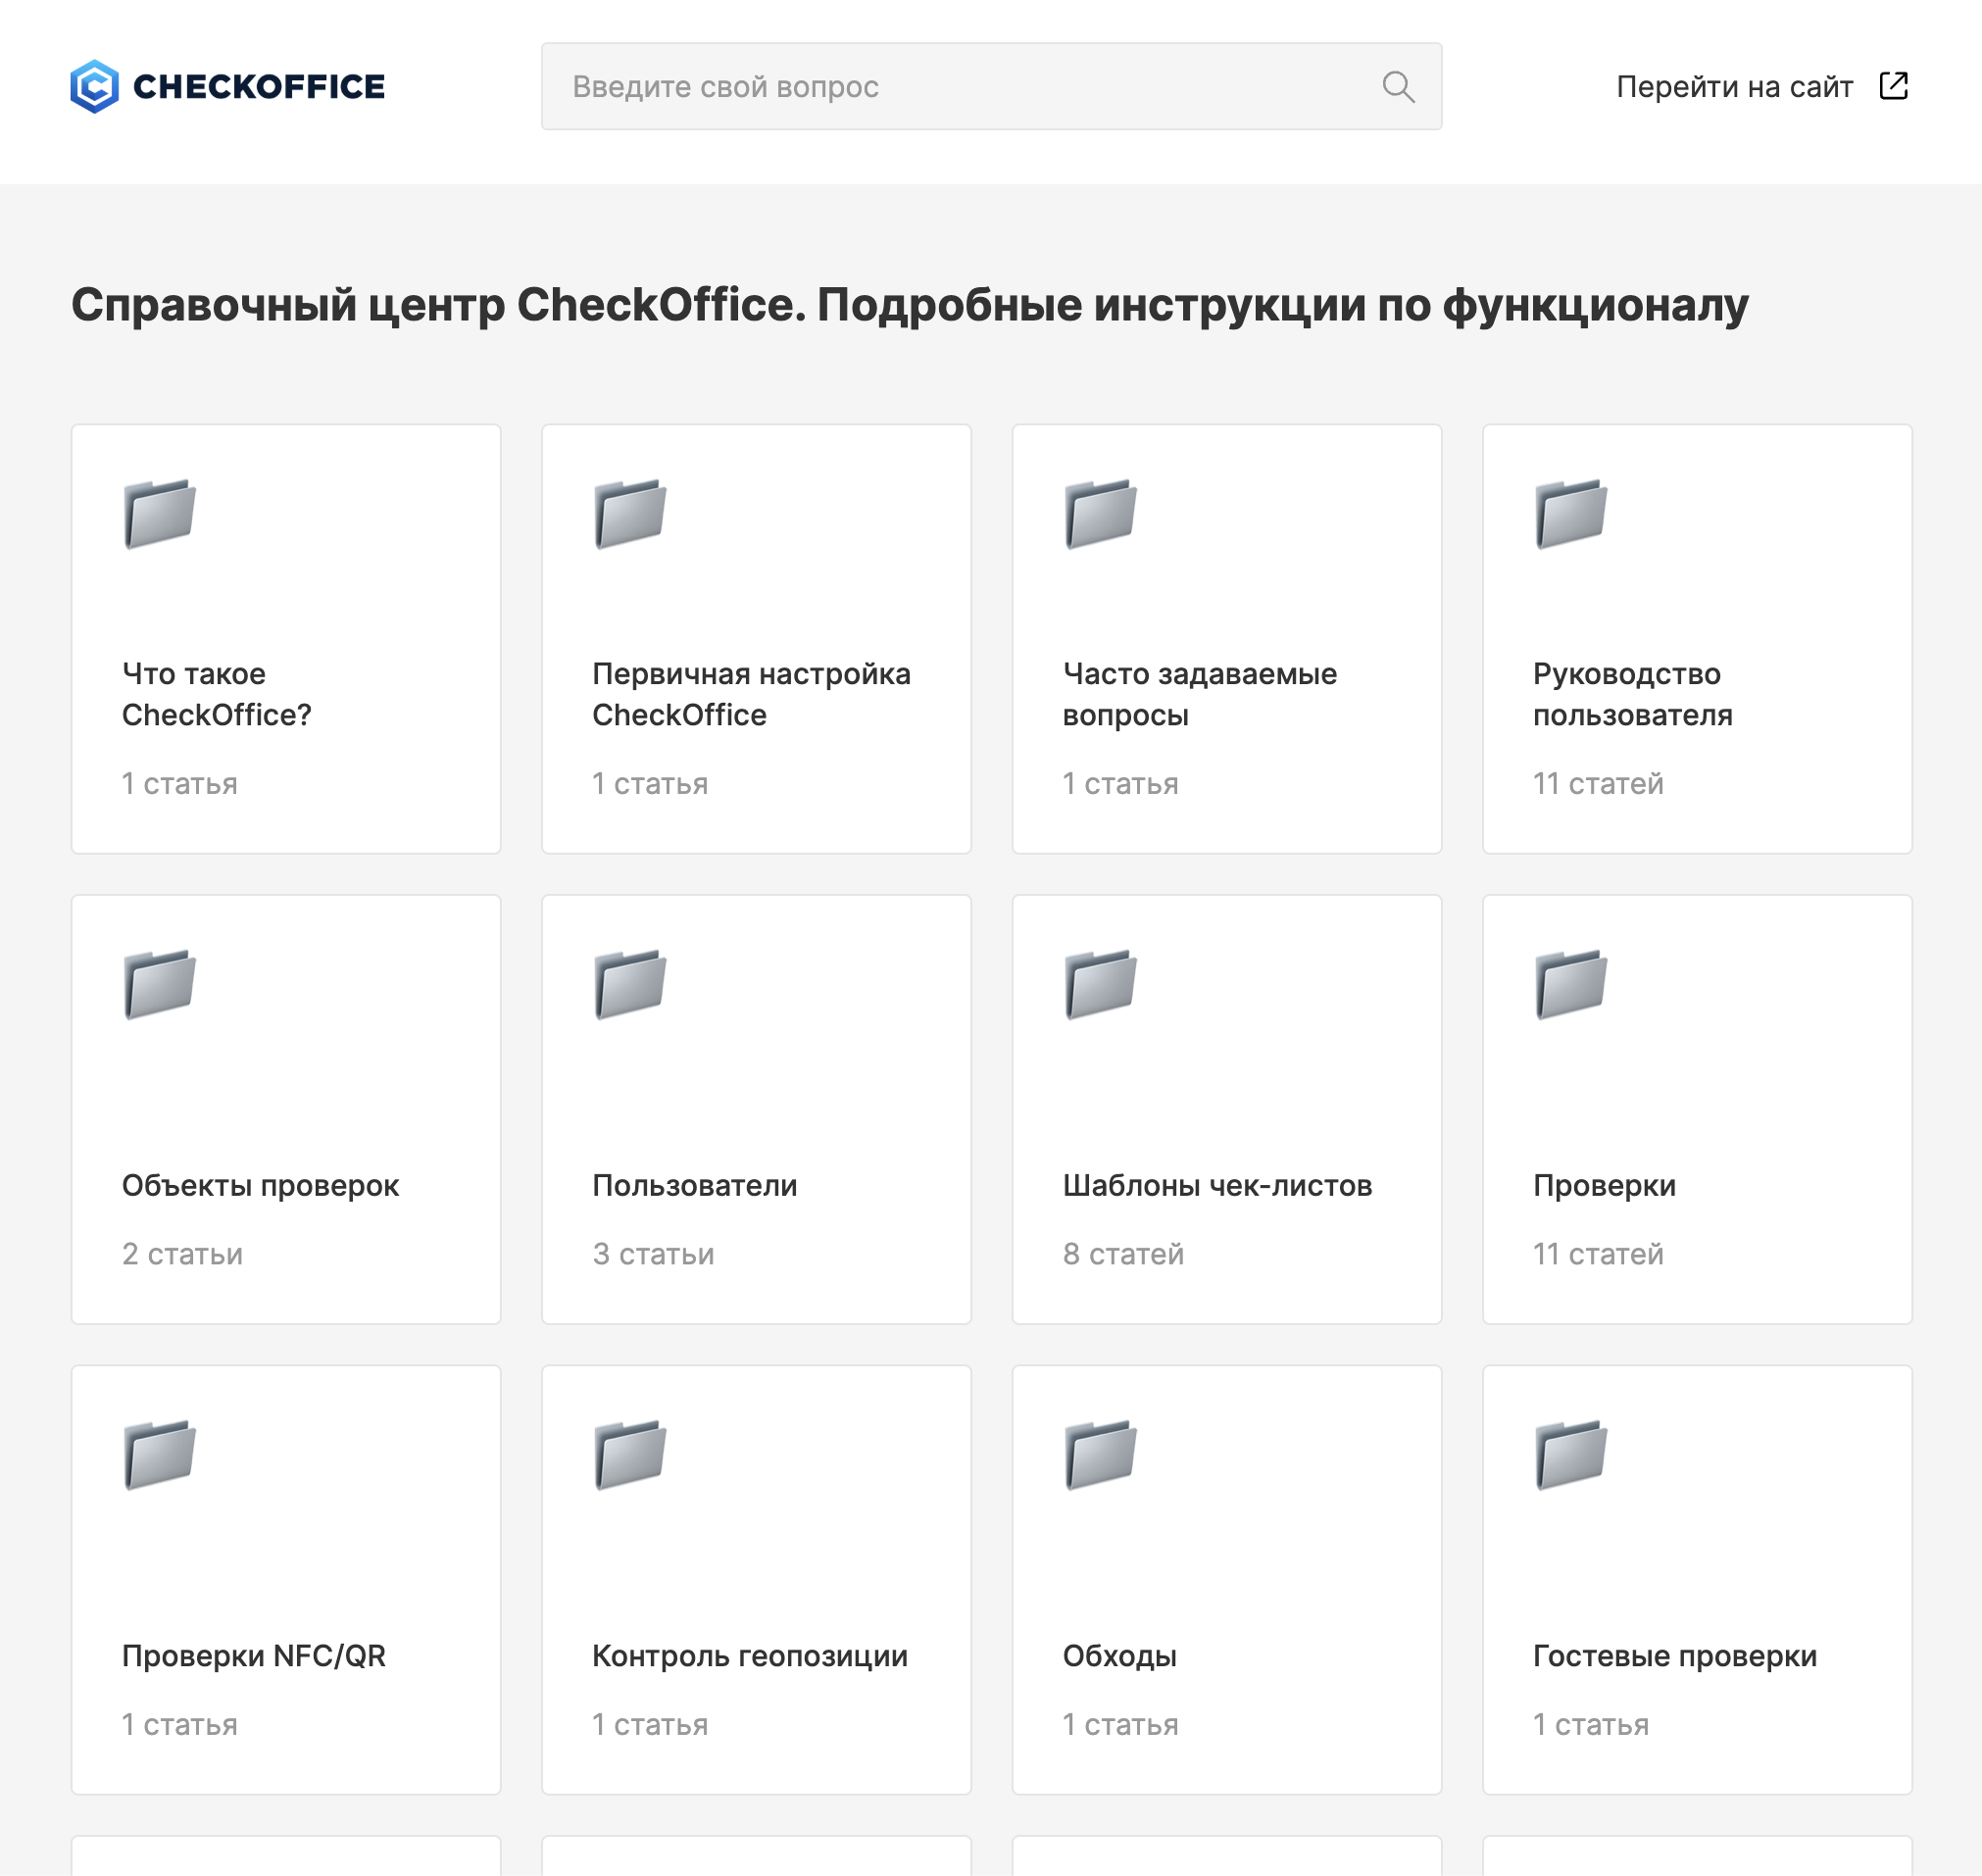The image size is (1982, 1876).
Task: Click folder icon in 'Что такое CheckOffice?' card
Action: [160, 514]
